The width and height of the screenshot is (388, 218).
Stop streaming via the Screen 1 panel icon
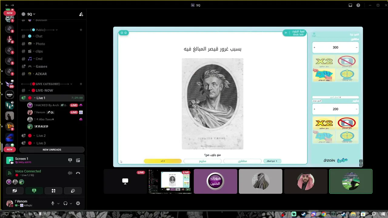click(70, 160)
